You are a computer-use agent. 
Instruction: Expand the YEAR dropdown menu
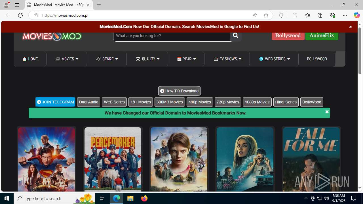[186, 59]
